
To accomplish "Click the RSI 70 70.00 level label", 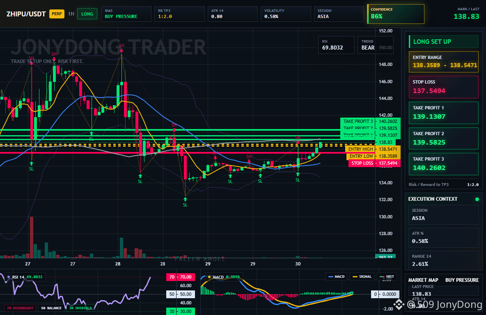I will (x=181, y=277).
